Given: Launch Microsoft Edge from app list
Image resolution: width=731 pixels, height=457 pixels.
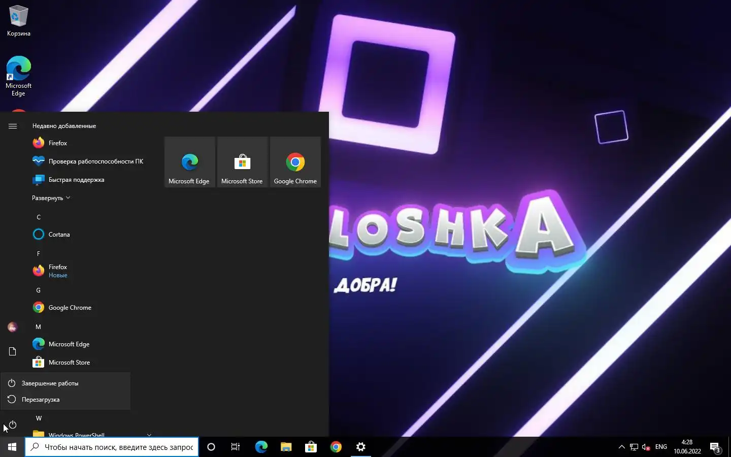Looking at the screenshot, I should 91,344.
